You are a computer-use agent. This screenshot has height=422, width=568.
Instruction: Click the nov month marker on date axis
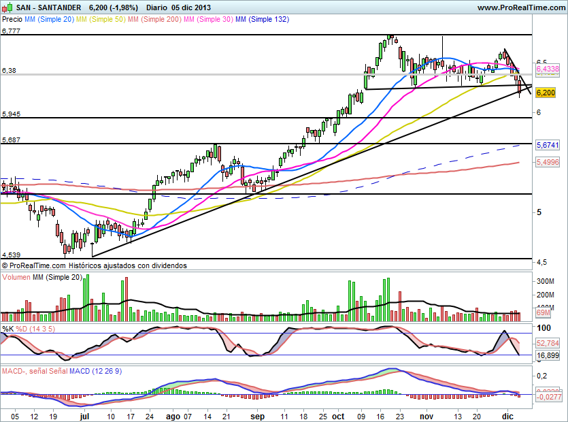point(427,416)
